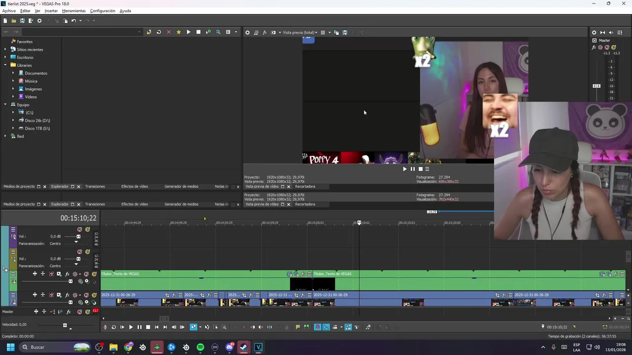Open Master bus FX icon in mixer
The width and height of the screenshot is (632, 355).
pos(594,47)
